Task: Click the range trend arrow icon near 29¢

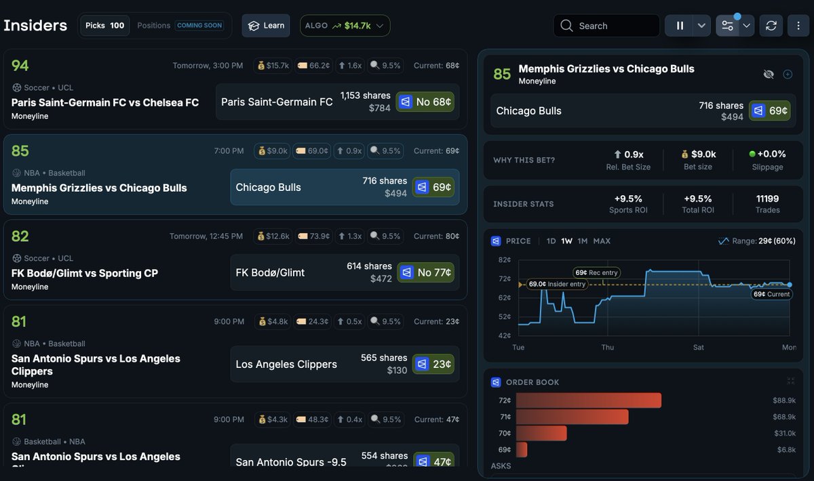Action: (x=724, y=240)
